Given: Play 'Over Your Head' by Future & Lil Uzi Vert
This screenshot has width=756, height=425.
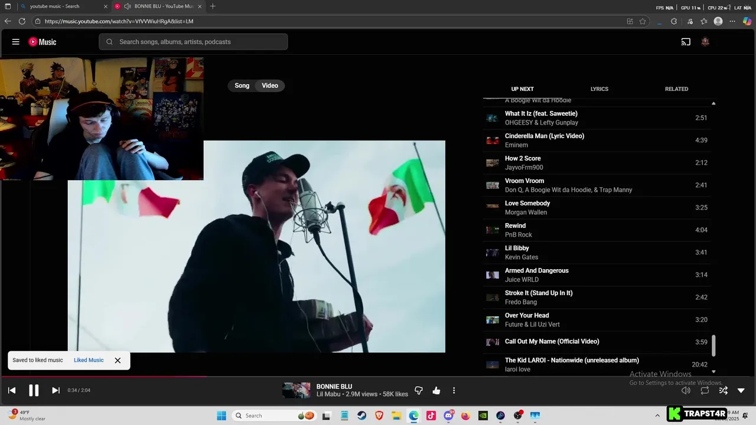Looking at the screenshot, I should [x=597, y=320].
